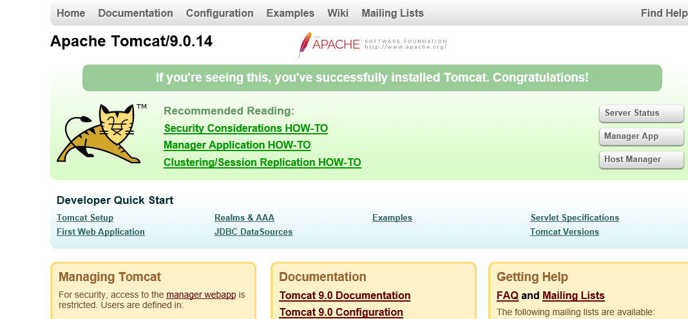Click the Developer Quick Start heading

[115, 200]
